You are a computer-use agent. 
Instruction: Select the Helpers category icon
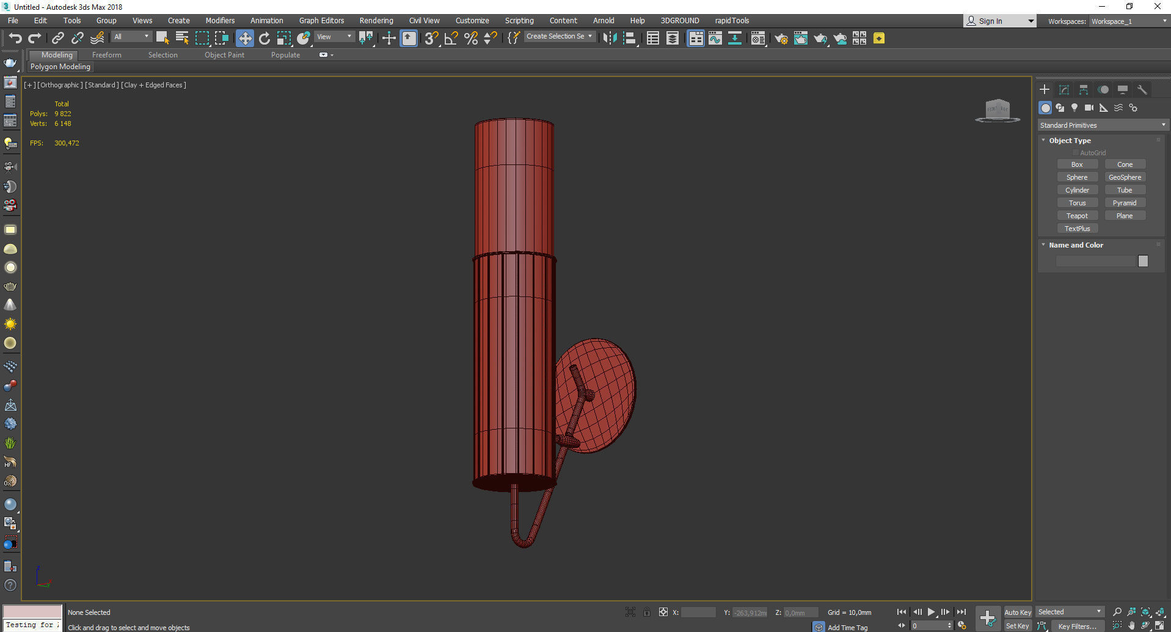click(1104, 108)
